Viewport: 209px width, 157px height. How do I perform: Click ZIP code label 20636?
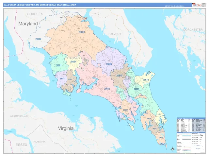click(109, 64)
